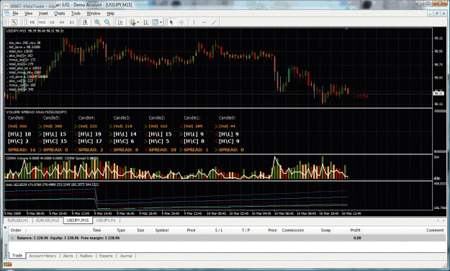Select the Balance summary row
Viewport: 450px width, 271px height.
pos(228,238)
